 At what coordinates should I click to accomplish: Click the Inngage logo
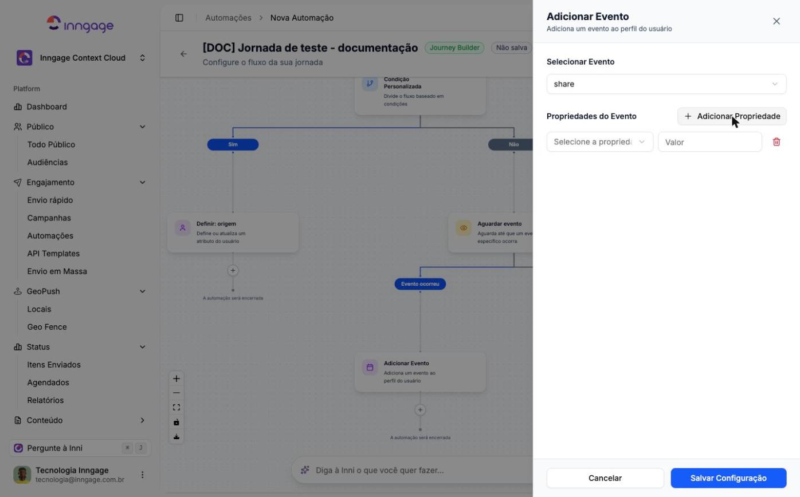(x=80, y=24)
